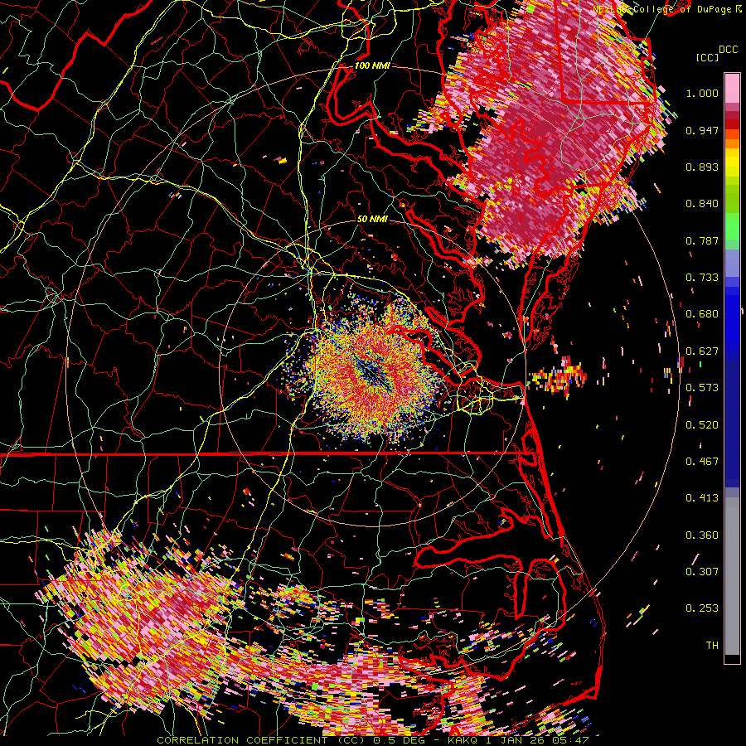Click the 0.467 legend value

pyautogui.click(x=702, y=462)
